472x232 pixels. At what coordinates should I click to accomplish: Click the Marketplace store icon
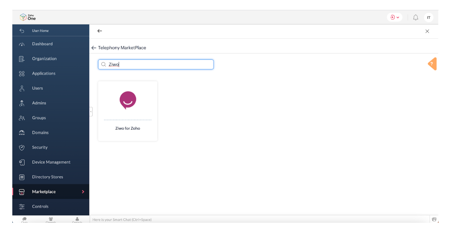point(22,192)
